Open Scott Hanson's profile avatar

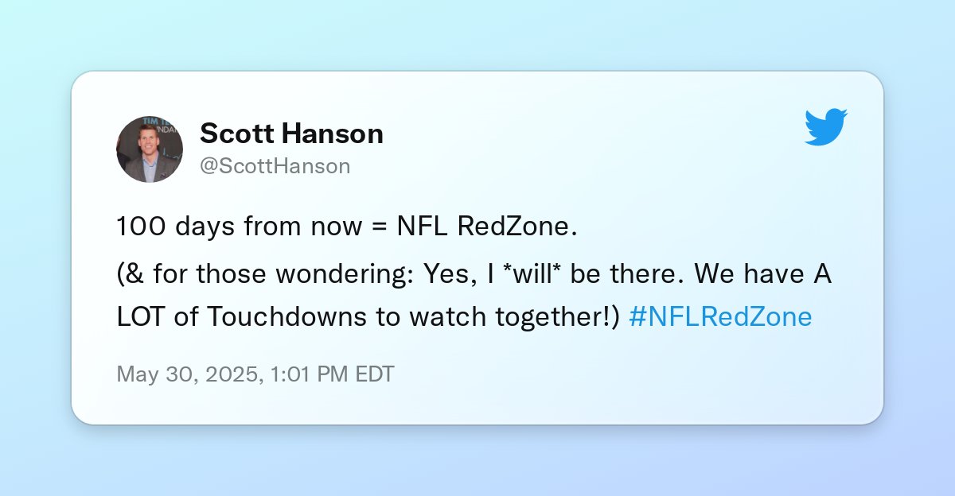150,149
